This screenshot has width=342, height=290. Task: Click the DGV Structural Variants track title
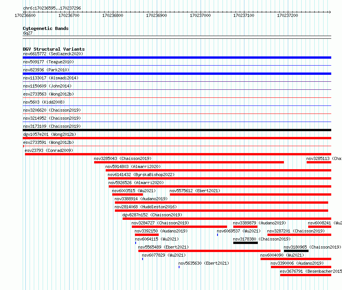click(54, 49)
